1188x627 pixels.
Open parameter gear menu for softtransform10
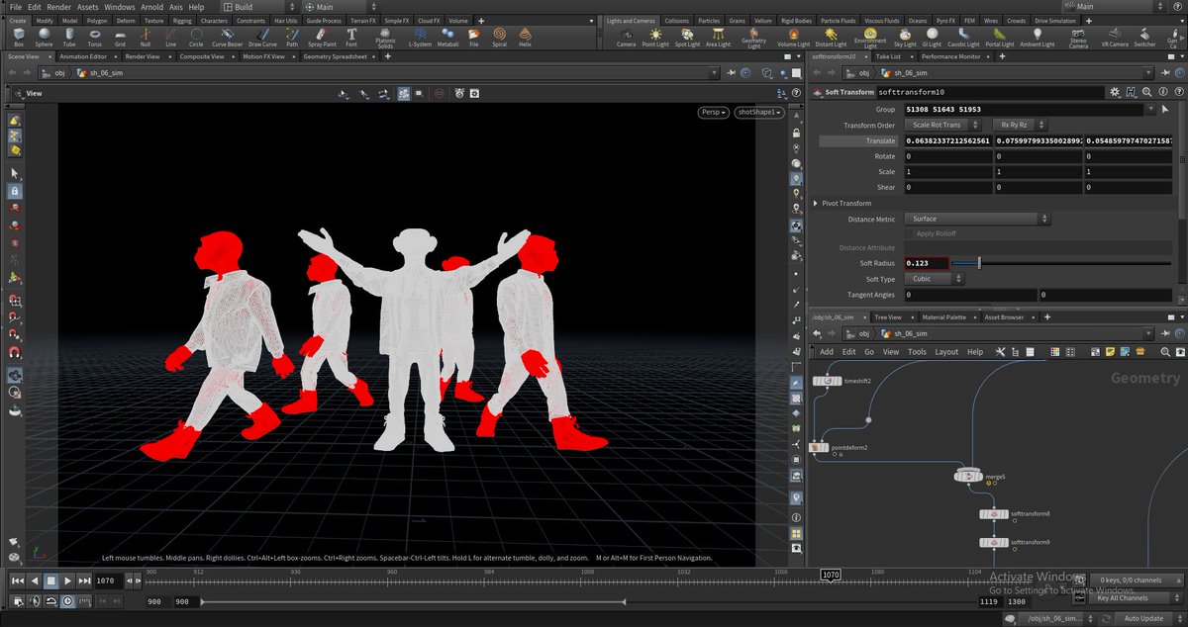(1115, 92)
